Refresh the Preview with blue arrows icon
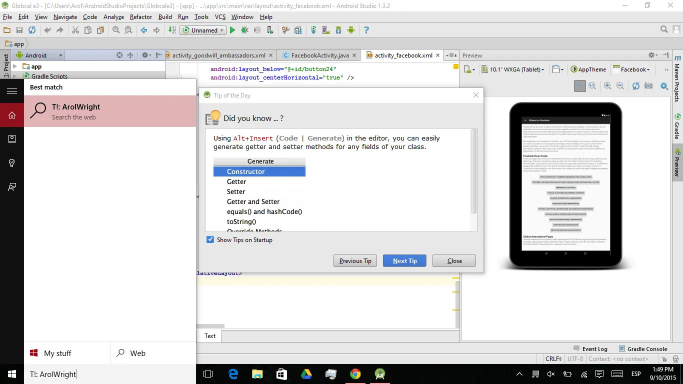Screen dimensions: 683x384 (636, 86)
